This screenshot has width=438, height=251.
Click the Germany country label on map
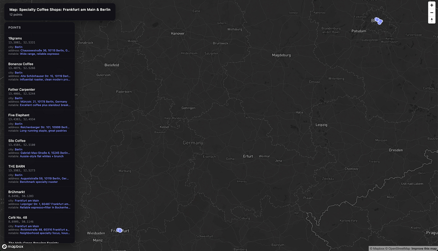click(193, 143)
